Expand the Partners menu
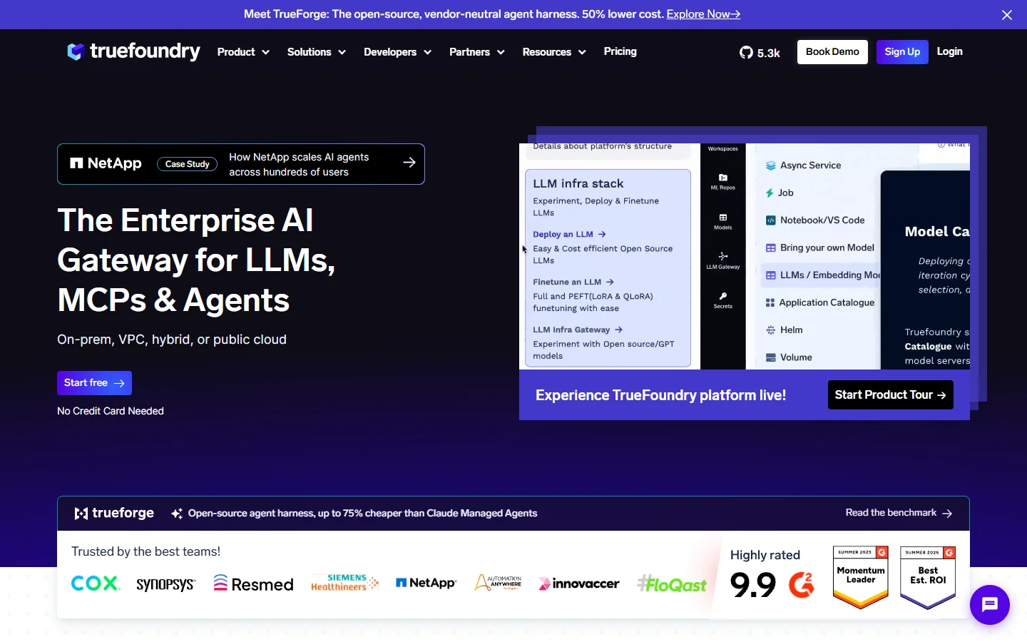The width and height of the screenshot is (1027, 642). (x=476, y=52)
